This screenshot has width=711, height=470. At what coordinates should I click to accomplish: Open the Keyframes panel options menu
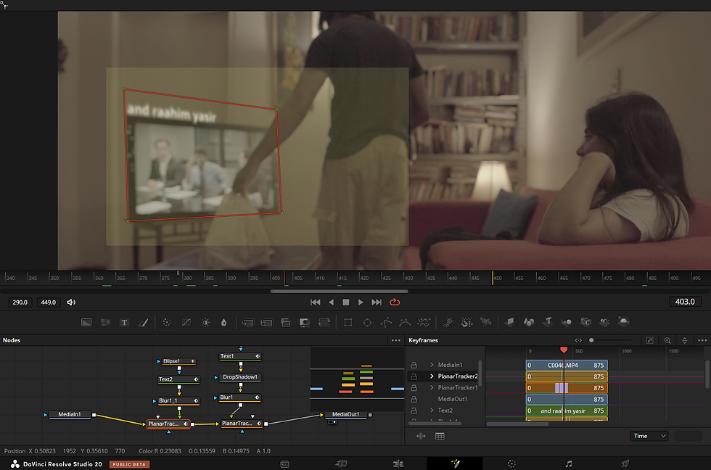pos(702,340)
